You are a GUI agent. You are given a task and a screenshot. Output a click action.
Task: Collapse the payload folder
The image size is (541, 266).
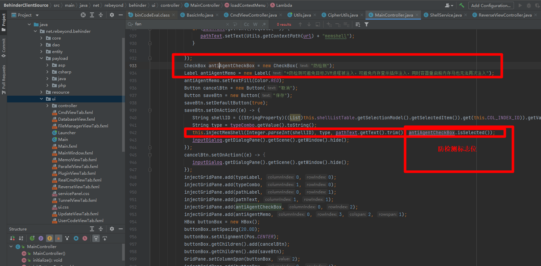[41, 58]
